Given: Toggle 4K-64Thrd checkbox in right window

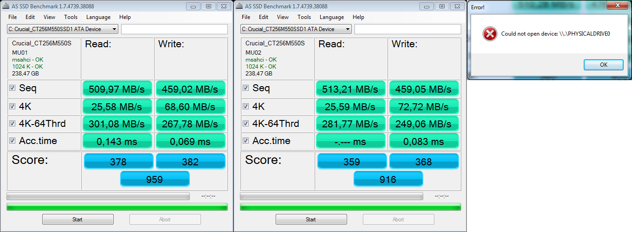Looking at the screenshot, I should tap(246, 124).
